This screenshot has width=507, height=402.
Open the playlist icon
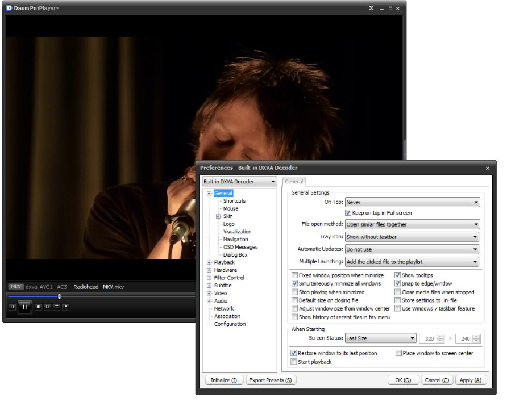(56, 307)
